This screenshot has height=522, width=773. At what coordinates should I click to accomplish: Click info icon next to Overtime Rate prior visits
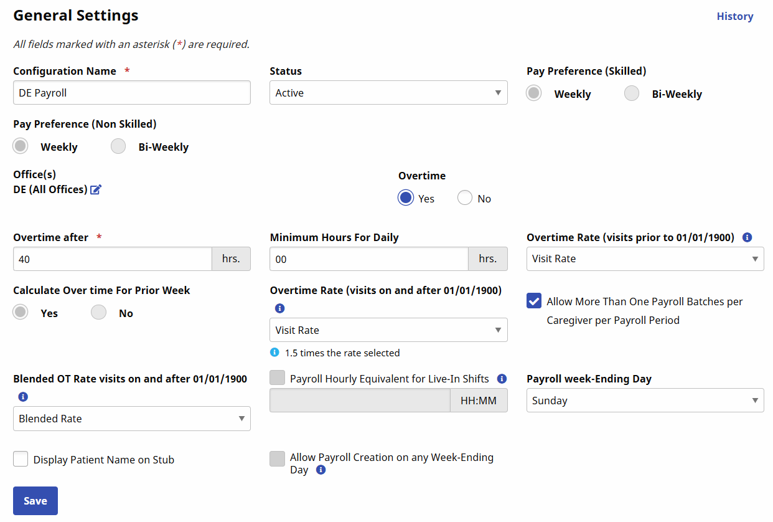[x=747, y=237]
